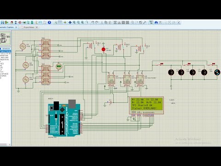Click the Paste from clipboard icon
221x166 pixels.
[x=110, y=23]
